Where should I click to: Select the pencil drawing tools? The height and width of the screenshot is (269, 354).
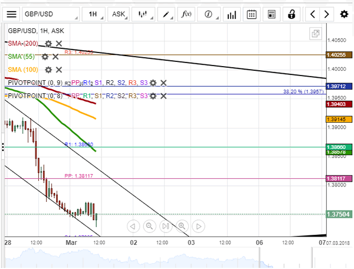(166, 14)
